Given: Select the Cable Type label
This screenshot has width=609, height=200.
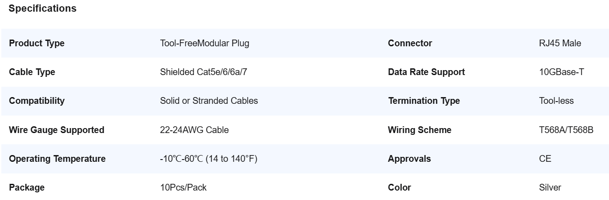Looking at the screenshot, I should (32, 72).
